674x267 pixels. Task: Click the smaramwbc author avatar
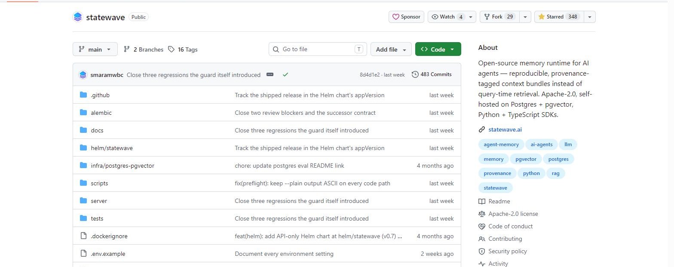83,75
